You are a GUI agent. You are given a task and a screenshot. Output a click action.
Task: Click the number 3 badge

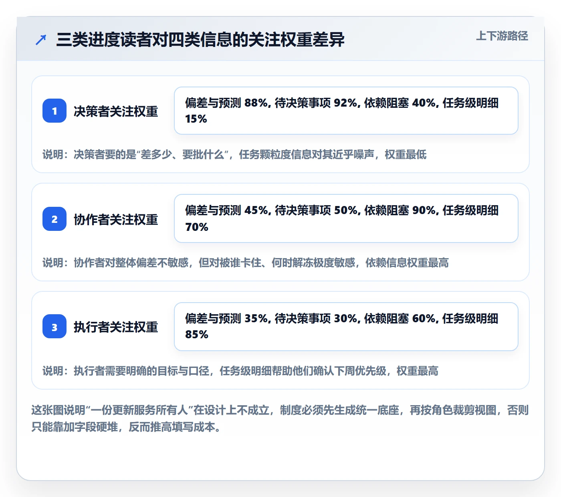click(54, 326)
